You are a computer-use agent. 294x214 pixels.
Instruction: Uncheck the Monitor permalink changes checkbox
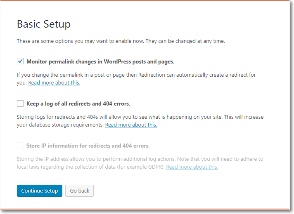pos(20,61)
